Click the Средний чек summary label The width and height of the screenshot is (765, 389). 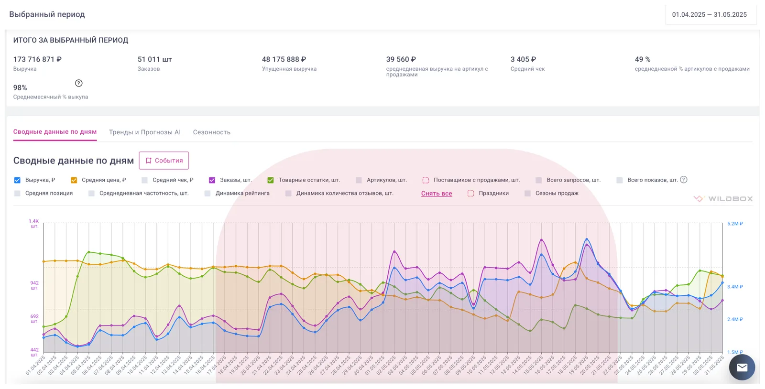coord(528,69)
